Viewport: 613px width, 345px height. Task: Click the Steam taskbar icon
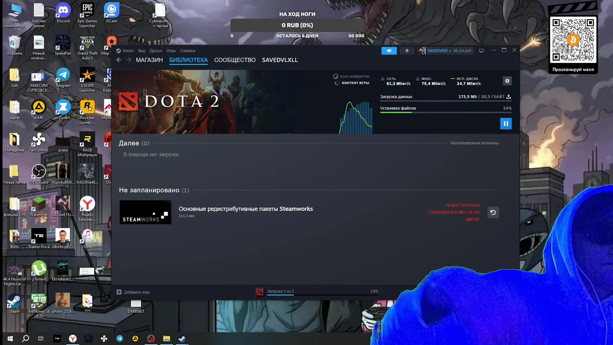point(182,338)
